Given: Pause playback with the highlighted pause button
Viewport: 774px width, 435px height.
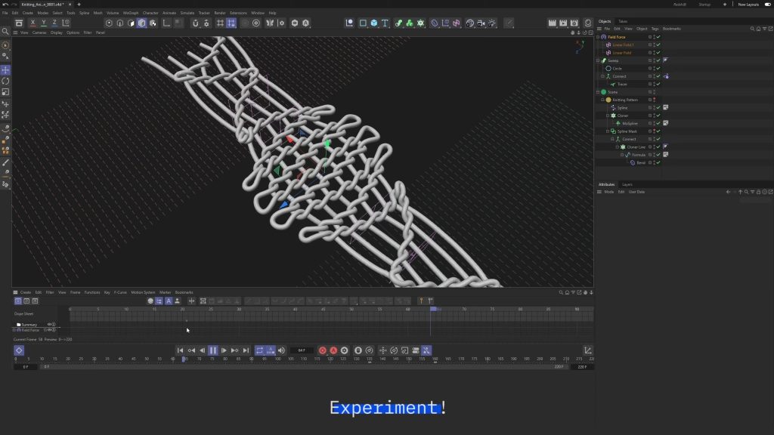Looking at the screenshot, I should 212,350.
